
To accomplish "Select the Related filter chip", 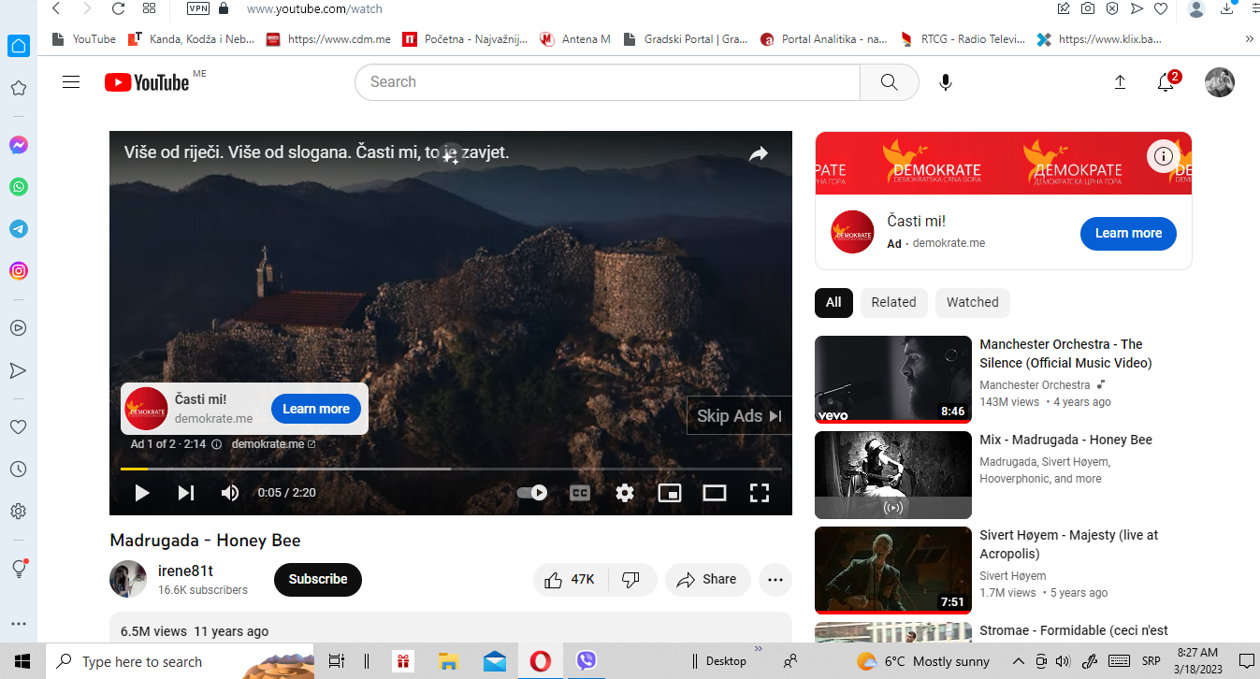I will coord(893,302).
